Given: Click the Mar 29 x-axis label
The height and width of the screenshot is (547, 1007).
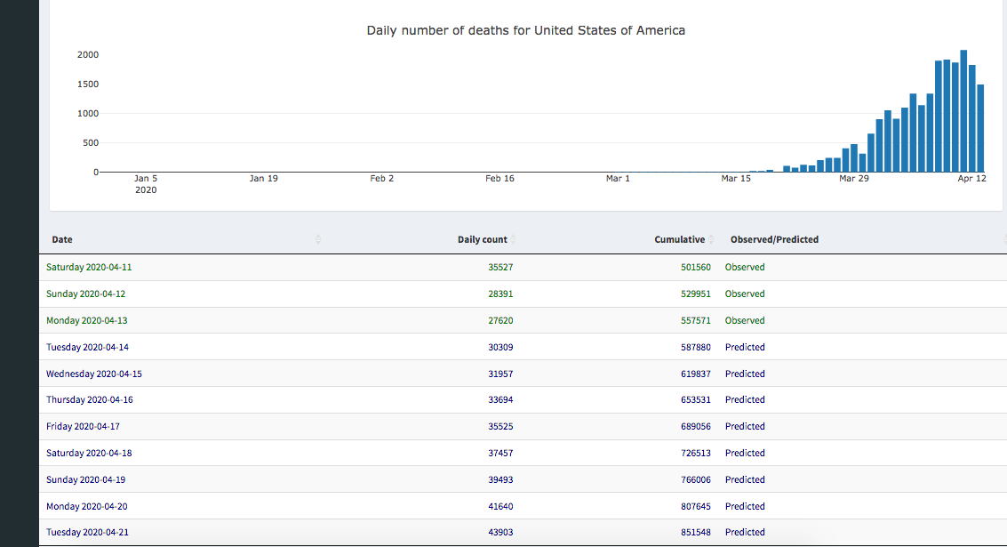Looking at the screenshot, I should point(853,179).
